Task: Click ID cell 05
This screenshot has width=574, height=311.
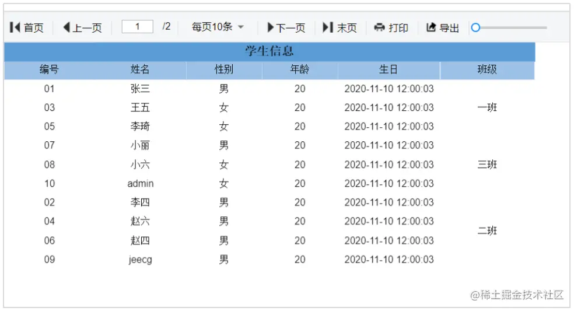Action: 50,127
